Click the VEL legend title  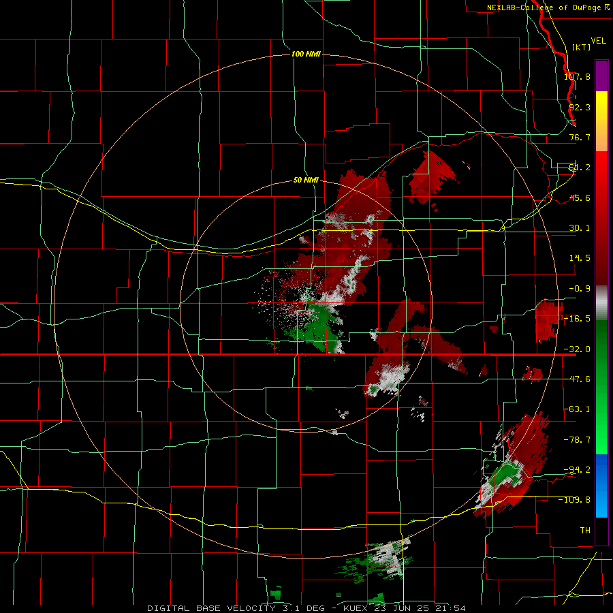[598, 40]
